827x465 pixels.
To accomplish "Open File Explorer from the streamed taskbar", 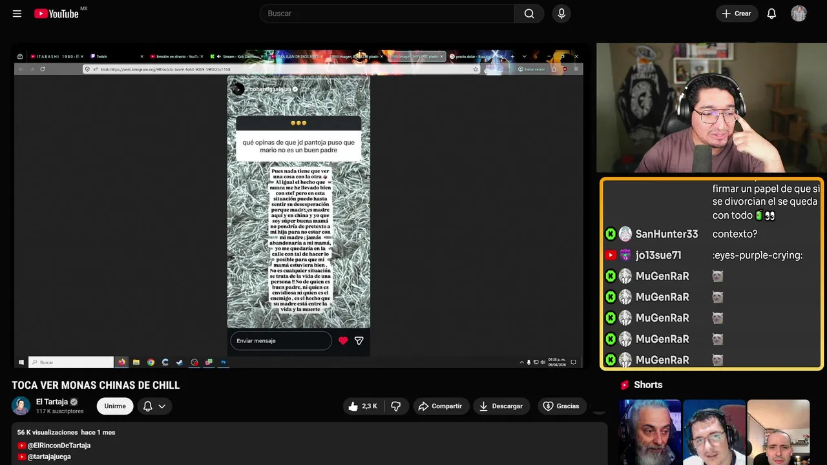I will click(136, 362).
